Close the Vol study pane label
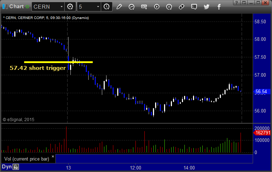This screenshot has height=172, width=272. tap(53, 156)
